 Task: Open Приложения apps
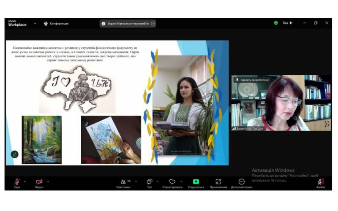tap(218, 182)
